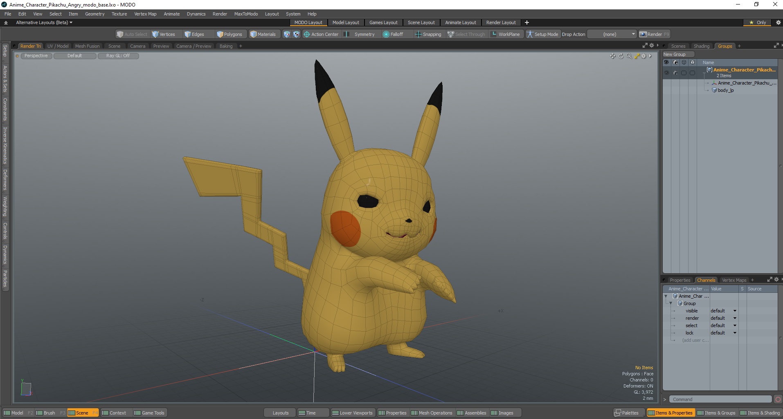Screen dimensions: 783x419
Task: Add new layout tab with plus
Action: point(527,22)
